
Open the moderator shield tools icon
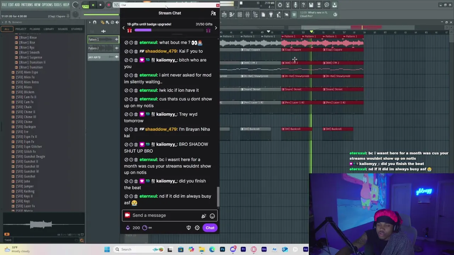point(189,228)
